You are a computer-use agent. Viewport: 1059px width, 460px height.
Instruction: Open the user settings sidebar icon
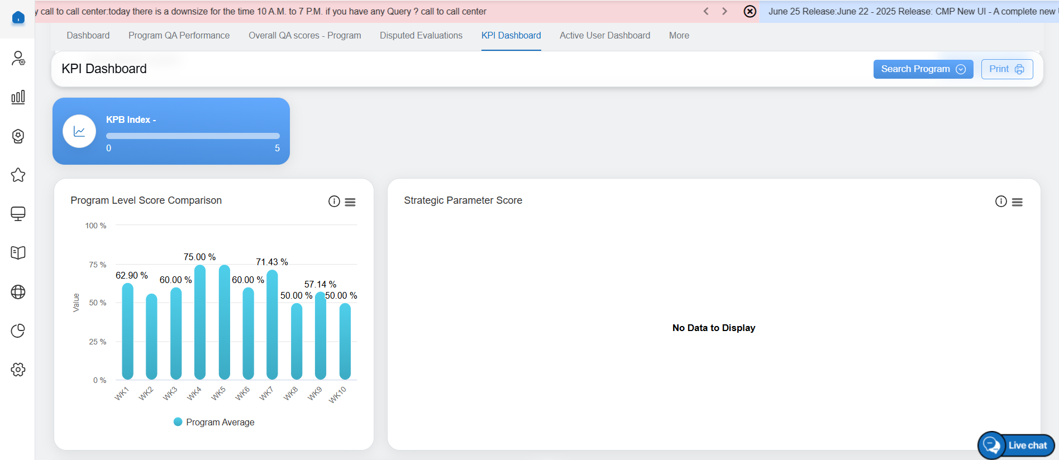[x=18, y=58]
